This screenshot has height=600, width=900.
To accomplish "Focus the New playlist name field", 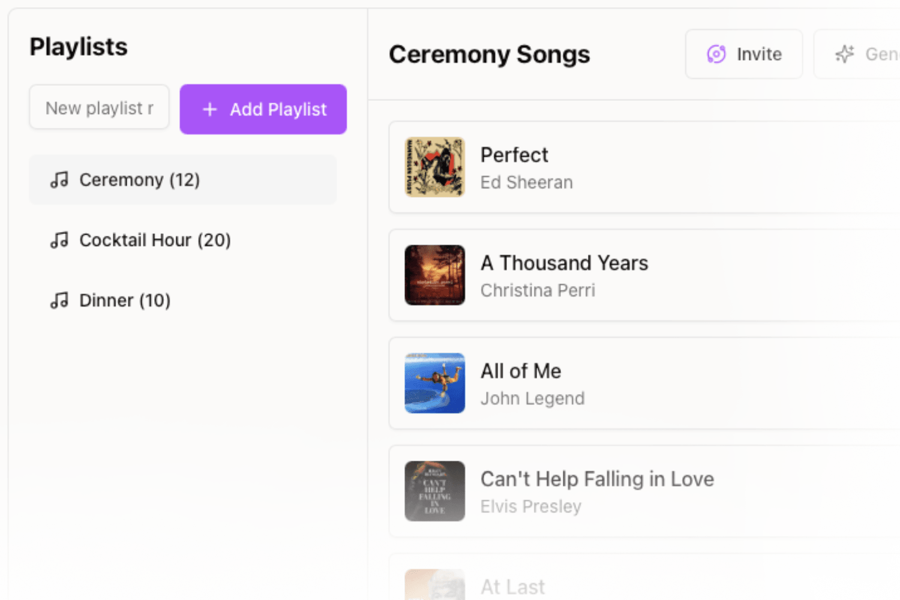I will [99, 108].
